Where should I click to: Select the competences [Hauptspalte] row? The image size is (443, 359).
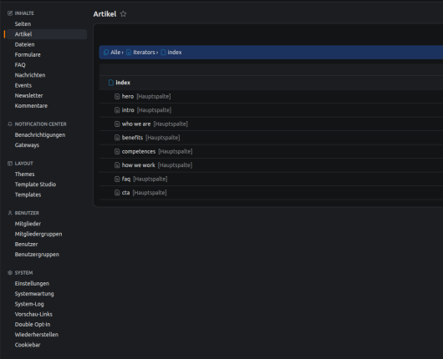point(271,152)
